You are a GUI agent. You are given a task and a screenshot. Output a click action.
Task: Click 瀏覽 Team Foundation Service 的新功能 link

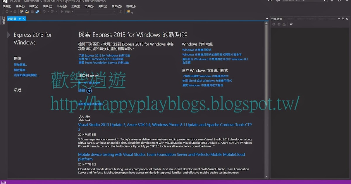point(104,63)
